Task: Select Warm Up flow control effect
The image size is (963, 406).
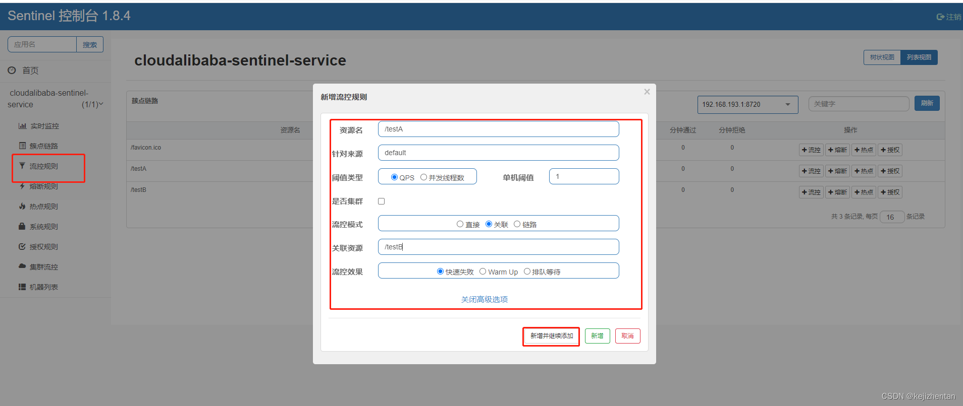Action: 483,272
